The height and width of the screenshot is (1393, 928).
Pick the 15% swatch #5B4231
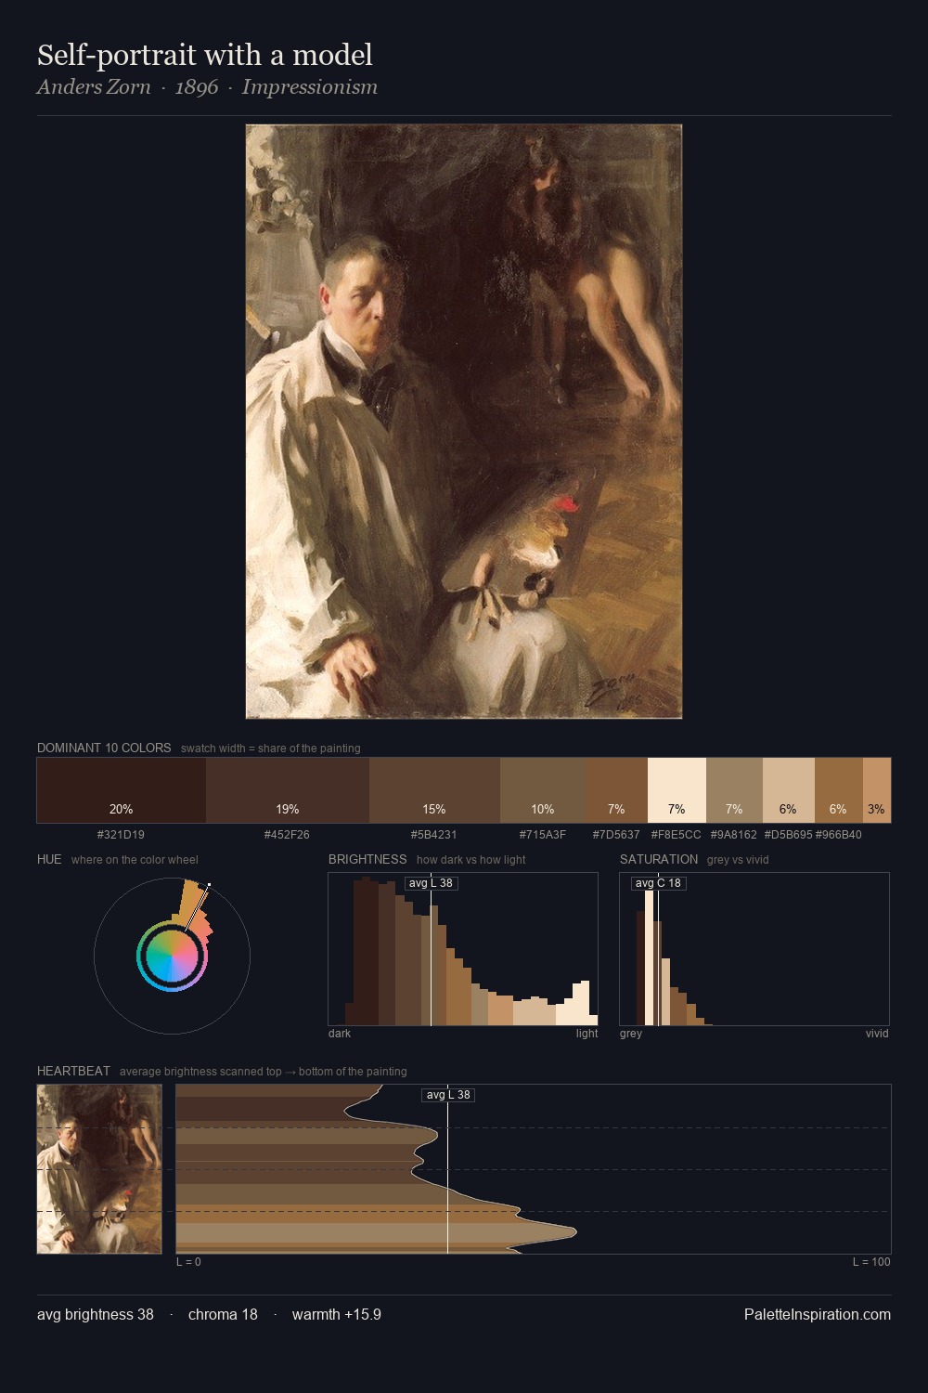(x=434, y=790)
